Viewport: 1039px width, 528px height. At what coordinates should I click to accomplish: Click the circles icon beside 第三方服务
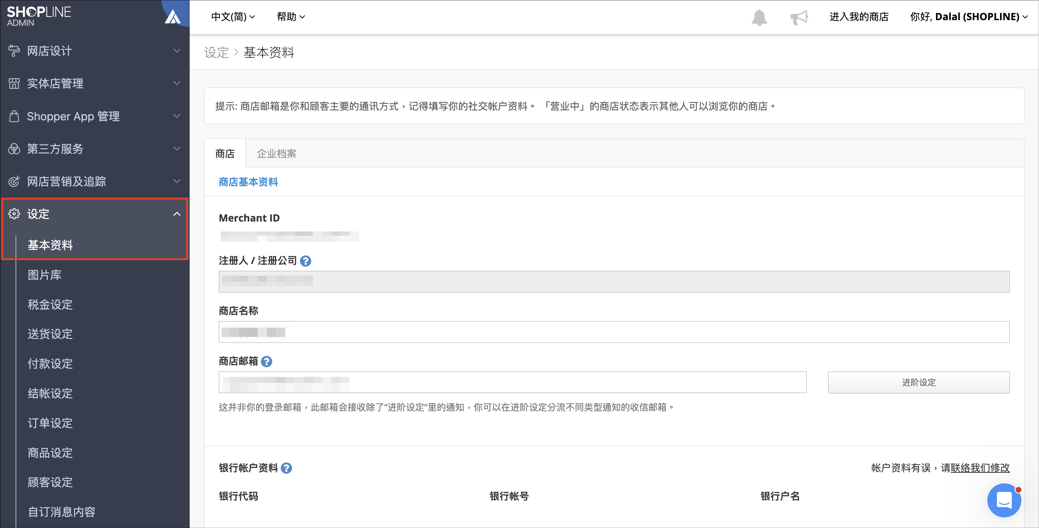click(14, 149)
